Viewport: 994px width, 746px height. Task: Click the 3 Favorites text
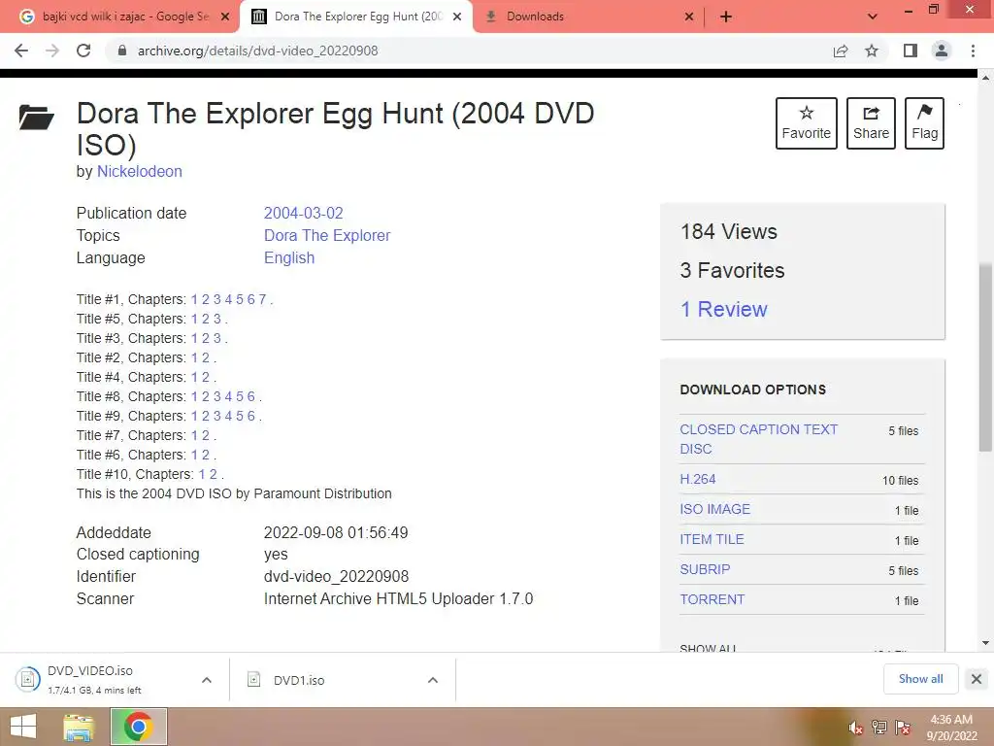tap(732, 270)
